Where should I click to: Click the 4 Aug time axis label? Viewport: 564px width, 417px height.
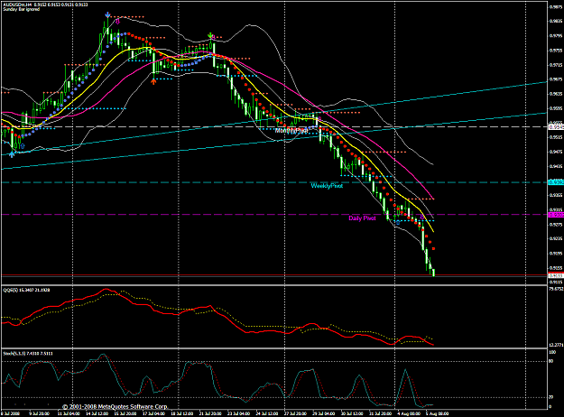coord(409,413)
